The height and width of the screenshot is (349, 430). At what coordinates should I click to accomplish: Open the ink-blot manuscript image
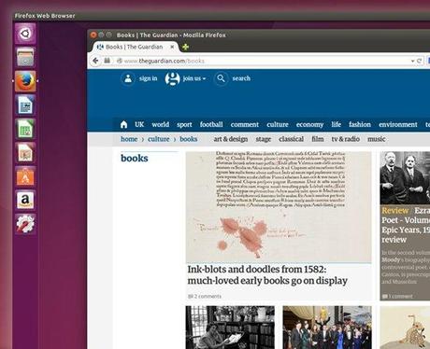(x=279, y=207)
